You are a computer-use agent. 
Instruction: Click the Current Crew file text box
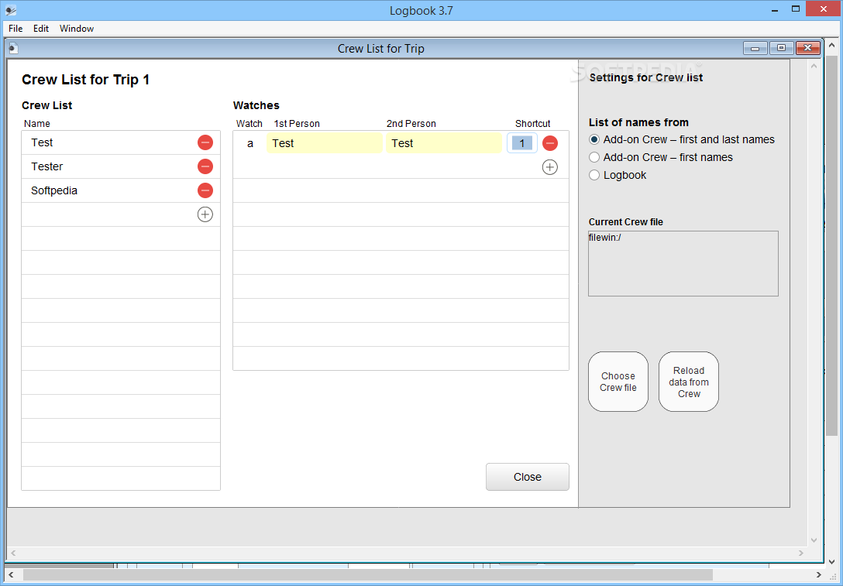(x=683, y=264)
